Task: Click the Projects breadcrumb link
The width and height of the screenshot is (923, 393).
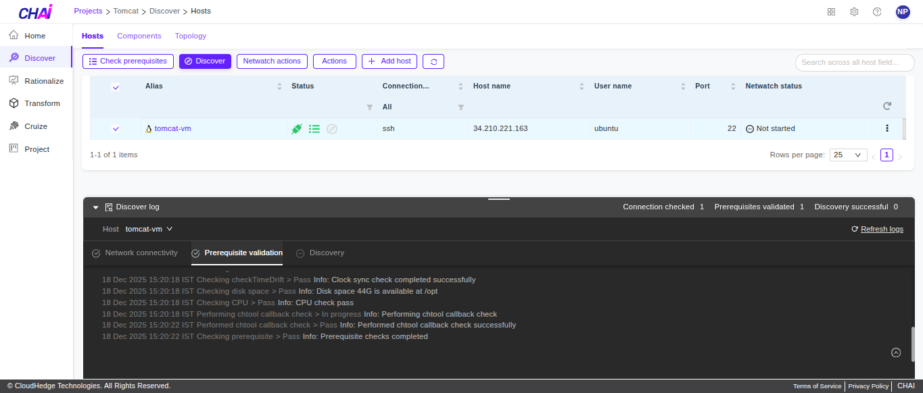Action: tap(89, 11)
